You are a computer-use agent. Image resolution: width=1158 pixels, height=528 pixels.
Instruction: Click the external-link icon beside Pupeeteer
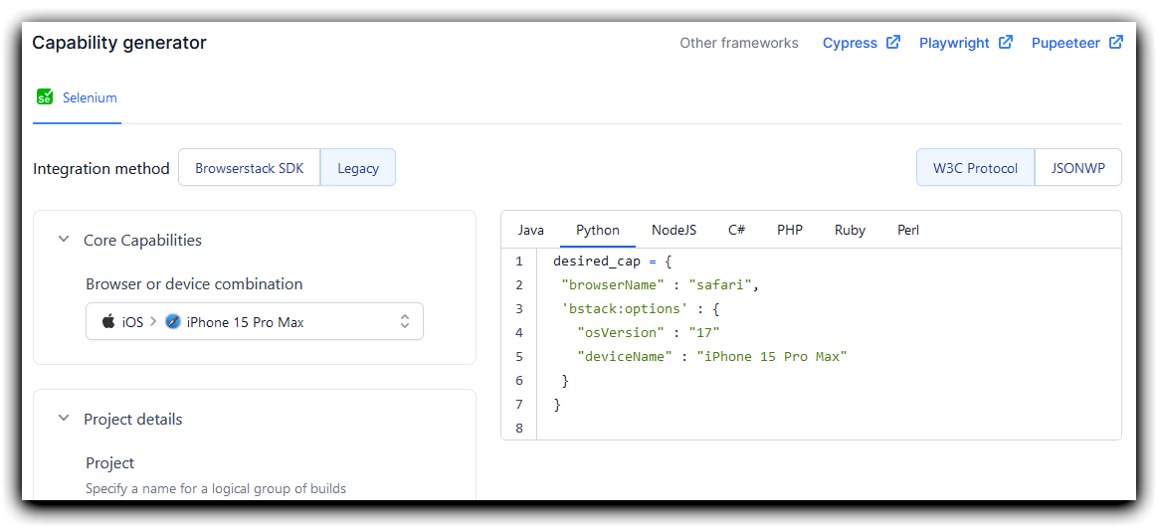click(x=1116, y=42)
